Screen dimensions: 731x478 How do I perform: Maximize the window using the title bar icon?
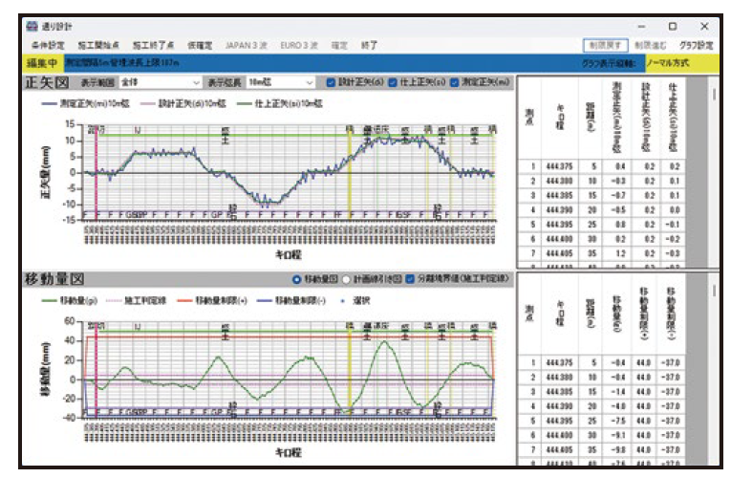672,27
